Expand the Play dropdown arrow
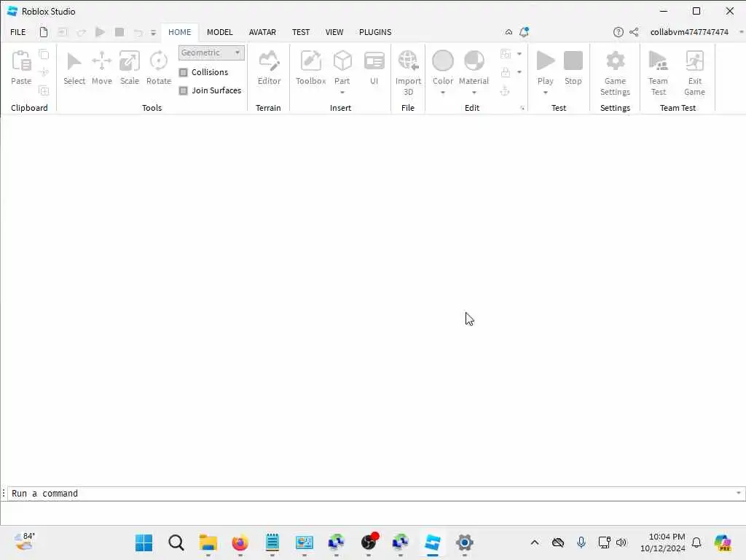 (545, 93)
